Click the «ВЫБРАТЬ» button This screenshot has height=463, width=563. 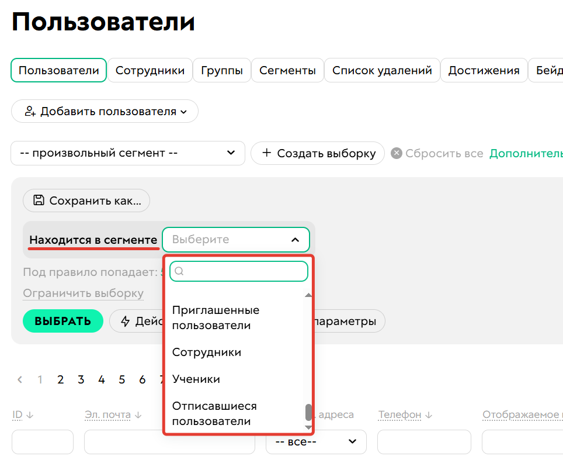[x=62, y=321]
